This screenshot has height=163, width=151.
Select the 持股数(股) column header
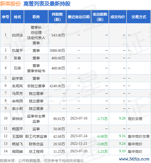click(x=57, y=17)
